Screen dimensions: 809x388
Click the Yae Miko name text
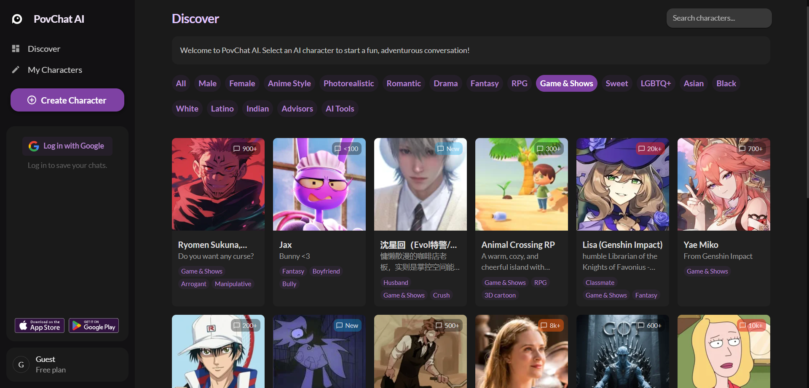[701, 244]
